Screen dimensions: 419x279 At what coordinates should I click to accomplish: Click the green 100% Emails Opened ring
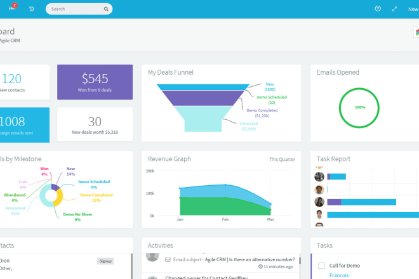click(x=359, y=108)
